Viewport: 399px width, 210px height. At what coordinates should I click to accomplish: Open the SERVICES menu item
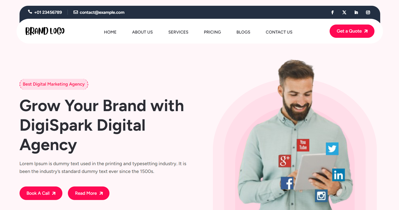[178, 32]
